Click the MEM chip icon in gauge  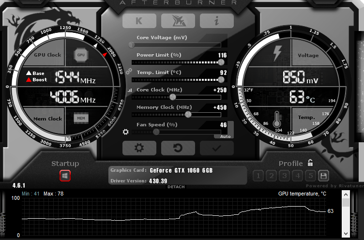(81, 118)
